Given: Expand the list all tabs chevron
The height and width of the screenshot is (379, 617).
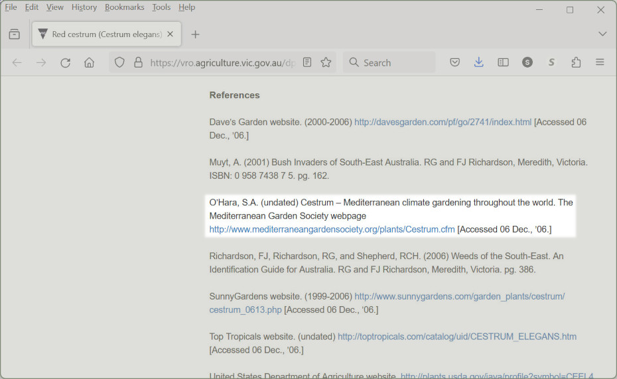Looking at the screenshot, I should point(602,34).
